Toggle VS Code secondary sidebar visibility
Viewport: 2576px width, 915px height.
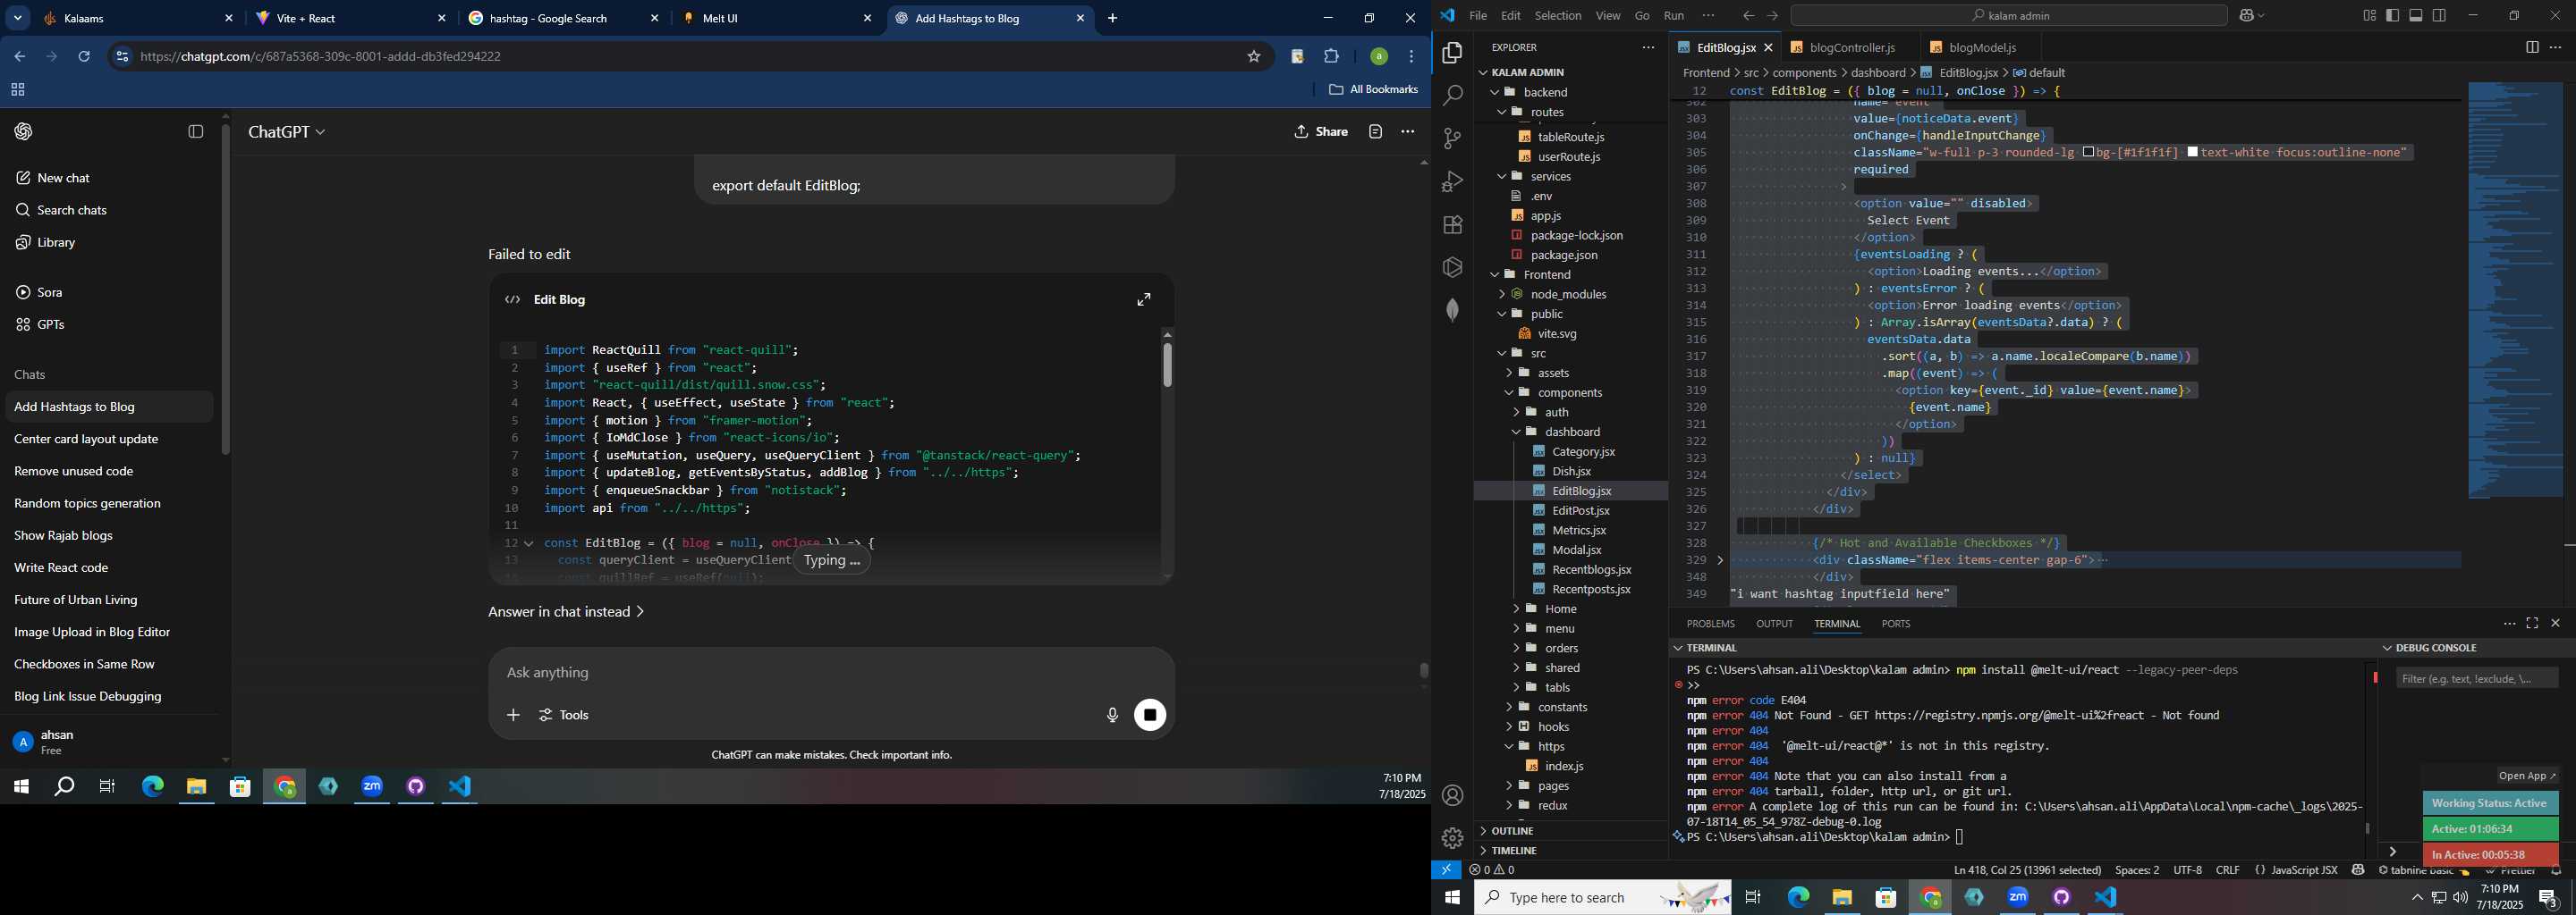point(2440,15)
